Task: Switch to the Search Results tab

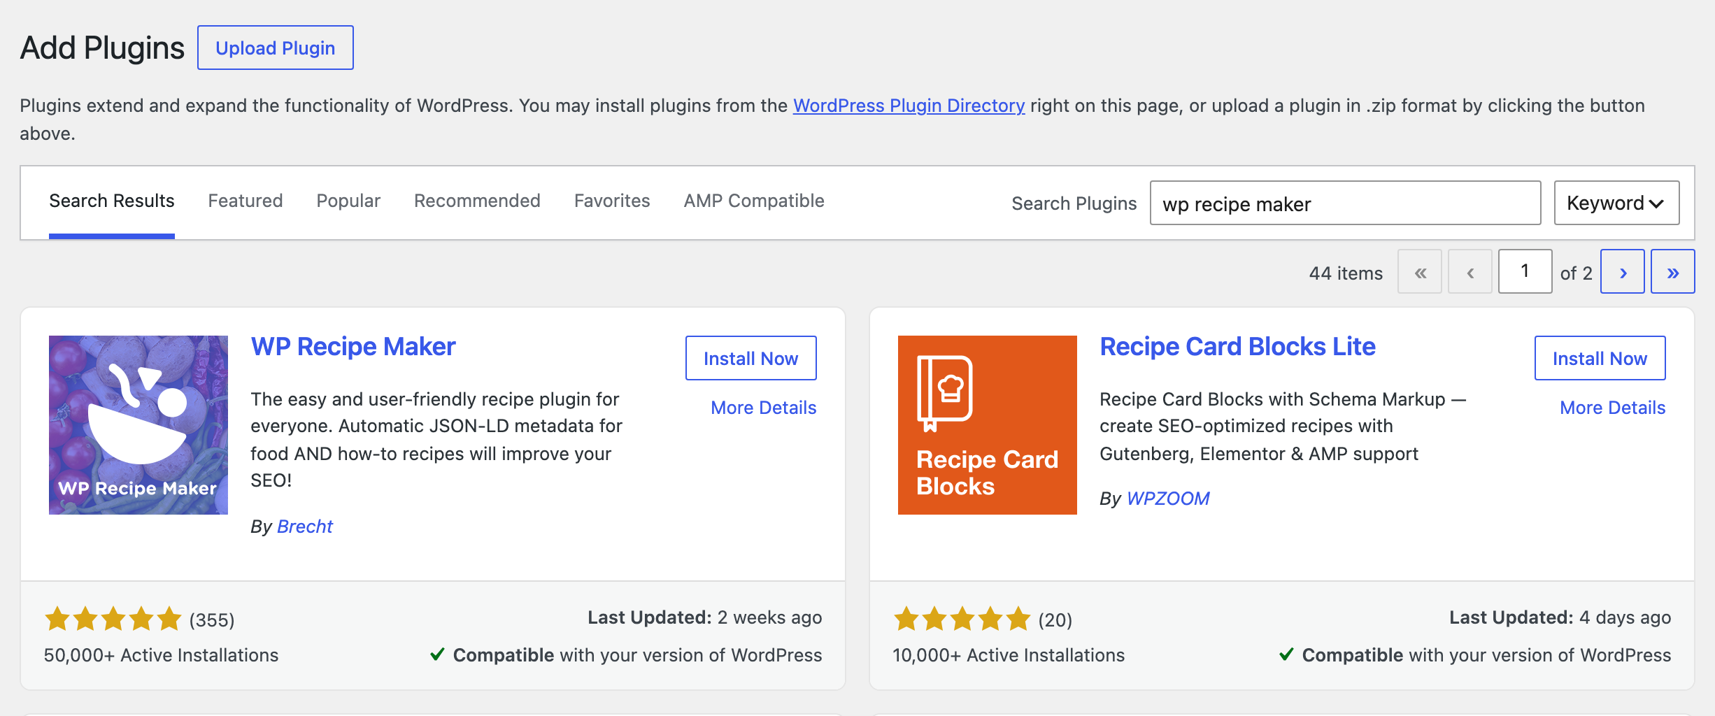Action: (x=112, y=201)
